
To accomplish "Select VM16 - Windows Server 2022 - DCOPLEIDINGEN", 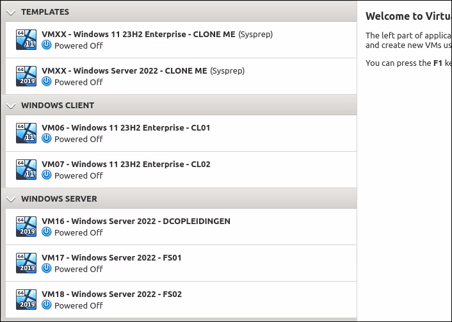I will (181, 227).
